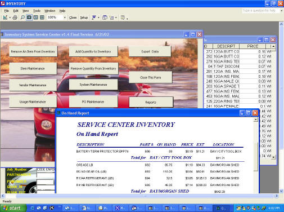284x212 pixels.
Task: Switch to Two Pages view
Action: 35,17
